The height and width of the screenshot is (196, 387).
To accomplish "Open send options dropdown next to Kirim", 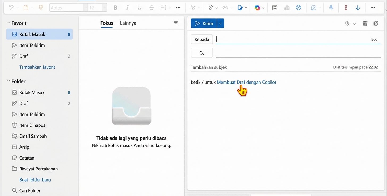I will (x=220, y=23).
